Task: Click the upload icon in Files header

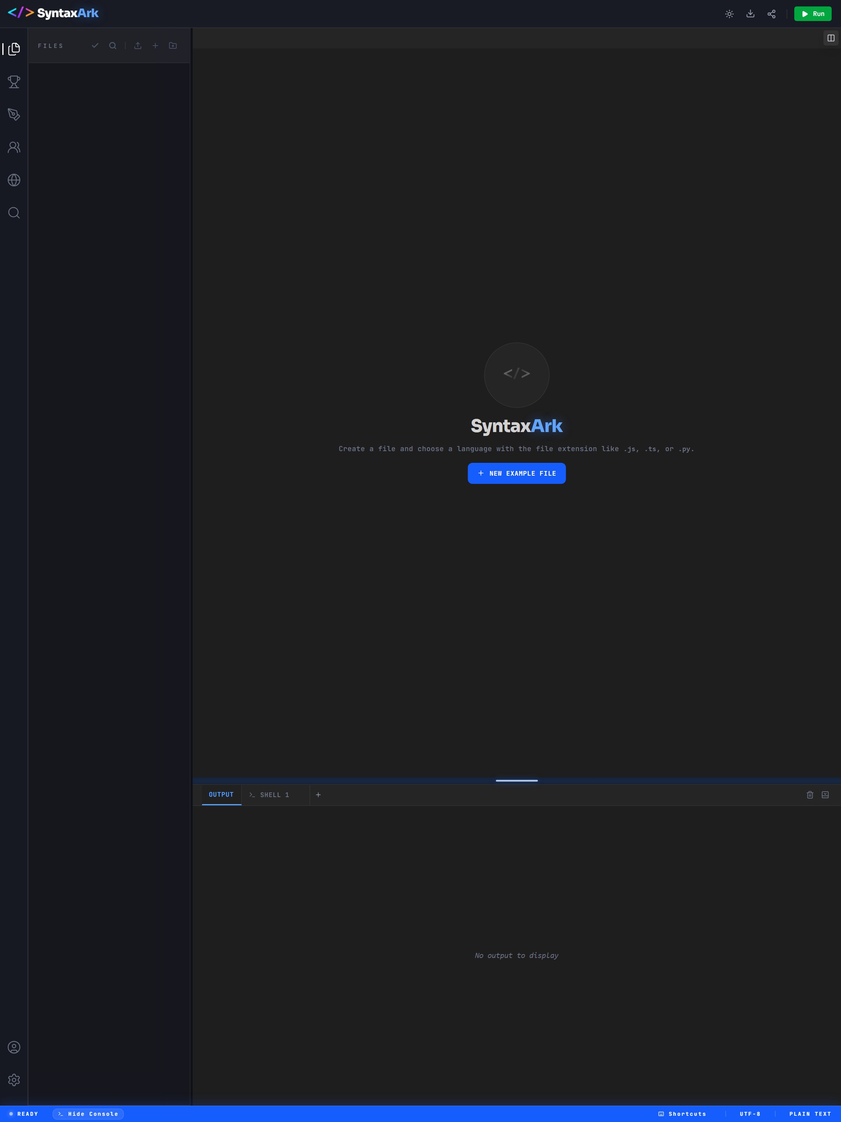Action: (138, 46)
